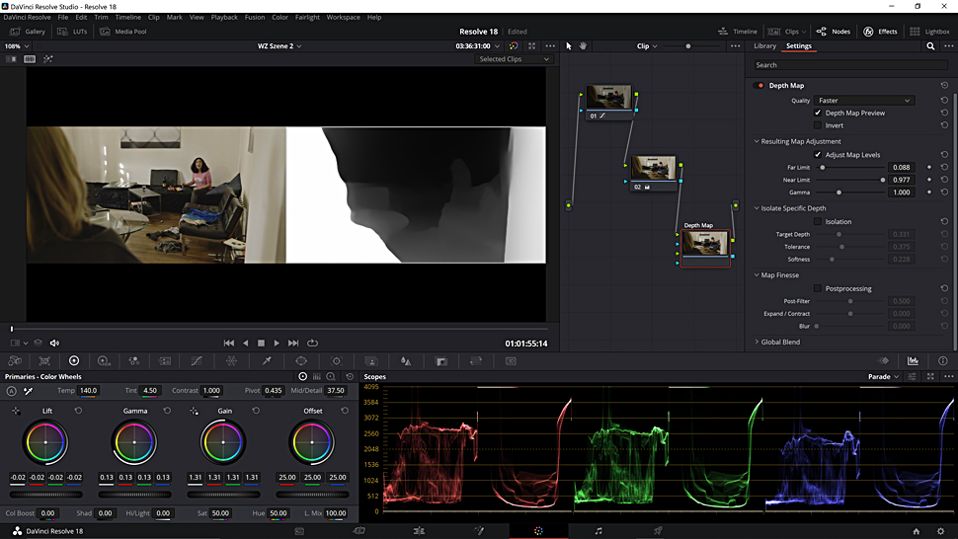
Task: Open the Gallery panel
Action: (29, 32)
